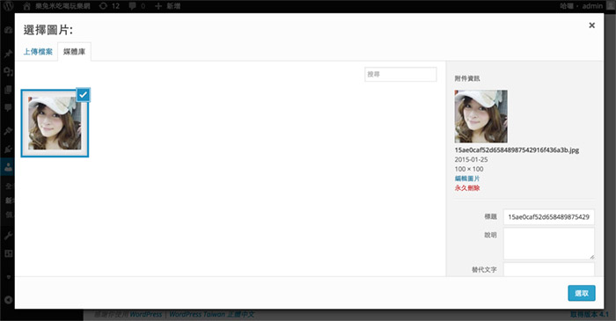Select the girl photo thumbnail in library
The width and height of the screenshot is (616, 321).
pos(55,123)
